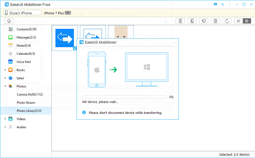
Task: Select the third beige photo thumbnail
Action: tap(121, 32)
